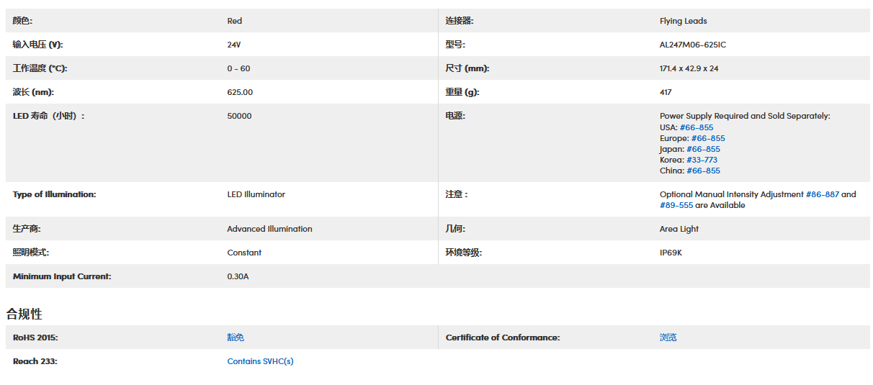This screenshot has width=873, height=385.
Task: Click the model number AL247M06-625IC
Action: 692,45
